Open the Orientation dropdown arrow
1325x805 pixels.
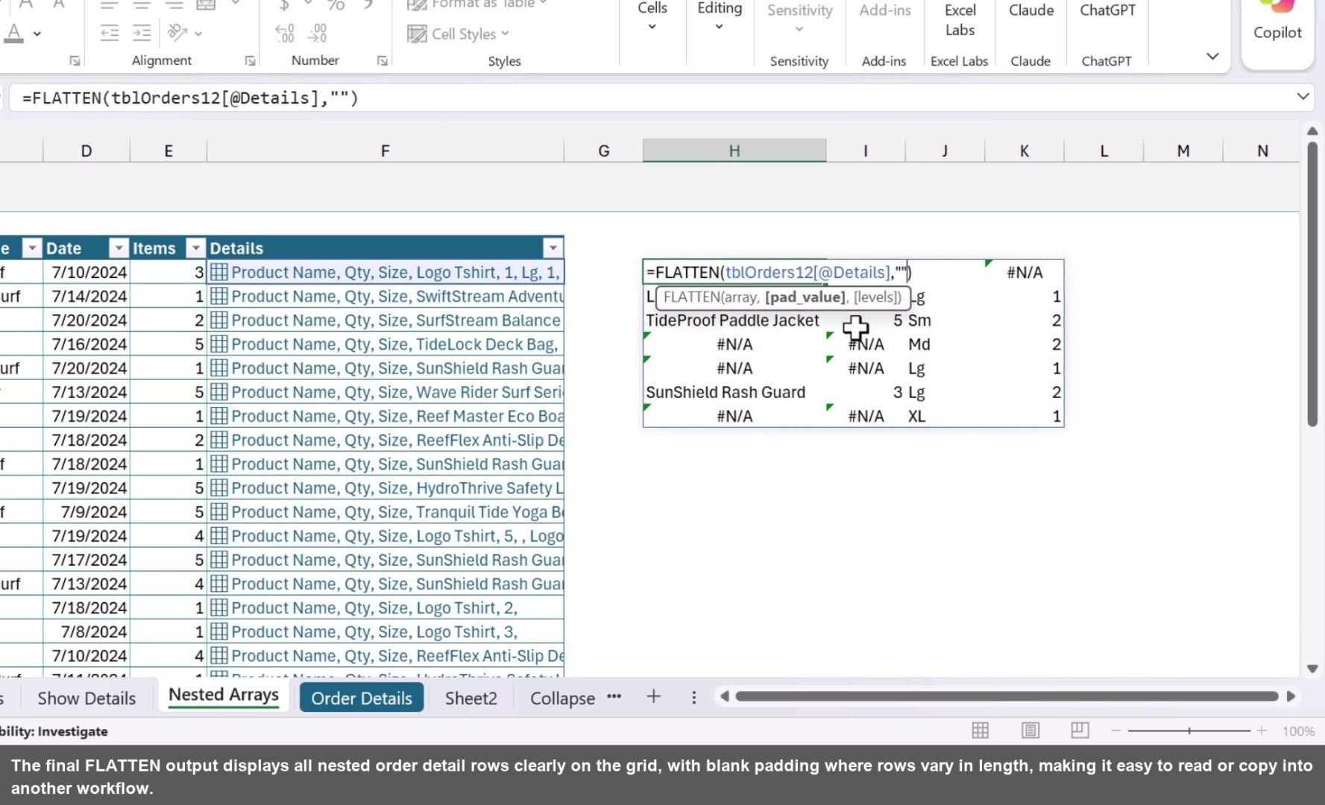point(198,34)
